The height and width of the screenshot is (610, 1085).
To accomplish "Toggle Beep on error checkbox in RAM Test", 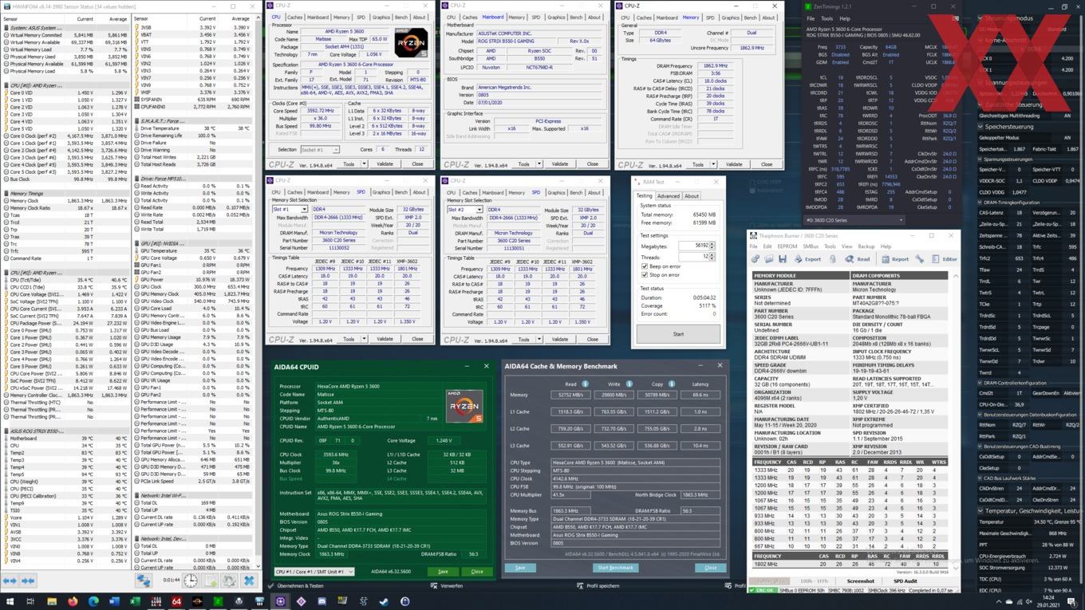I will pyautogui.click(x=645, y=266).
